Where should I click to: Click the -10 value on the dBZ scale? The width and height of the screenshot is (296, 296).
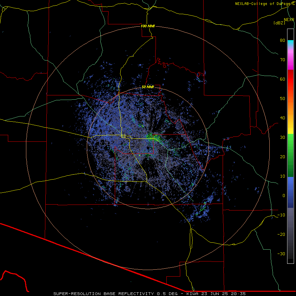(x=281, y=215)
